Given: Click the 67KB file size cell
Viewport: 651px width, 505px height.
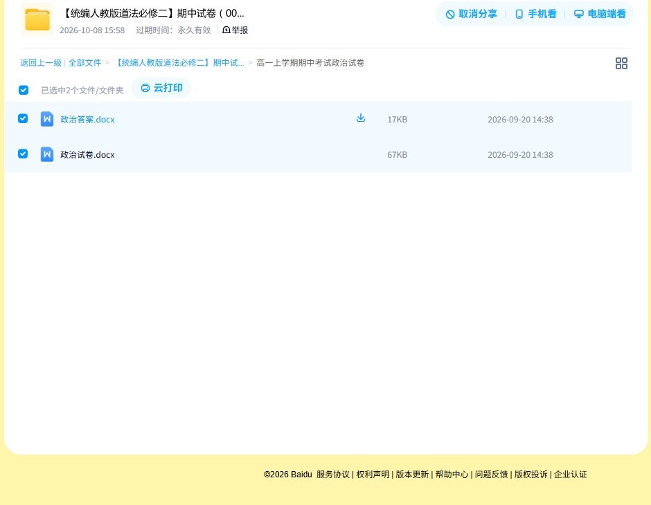Looking at the screenshot, I should (398, 155).
